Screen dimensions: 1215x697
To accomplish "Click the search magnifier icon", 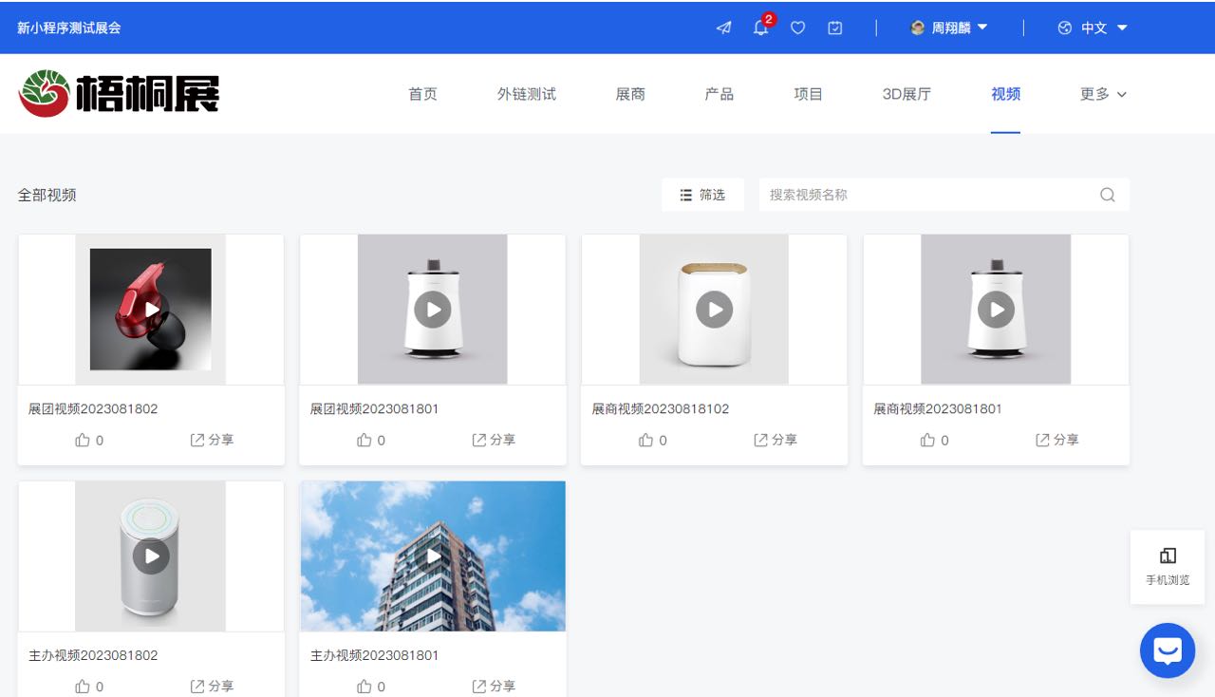I will tap(1107, 195).
